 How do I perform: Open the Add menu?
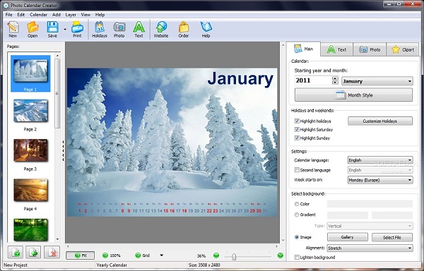pyautogui.click(x=57, y=15)
